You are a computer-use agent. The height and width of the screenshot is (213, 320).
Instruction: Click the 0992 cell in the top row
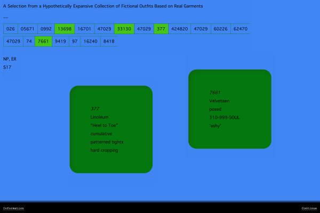(x=46, y=29)
